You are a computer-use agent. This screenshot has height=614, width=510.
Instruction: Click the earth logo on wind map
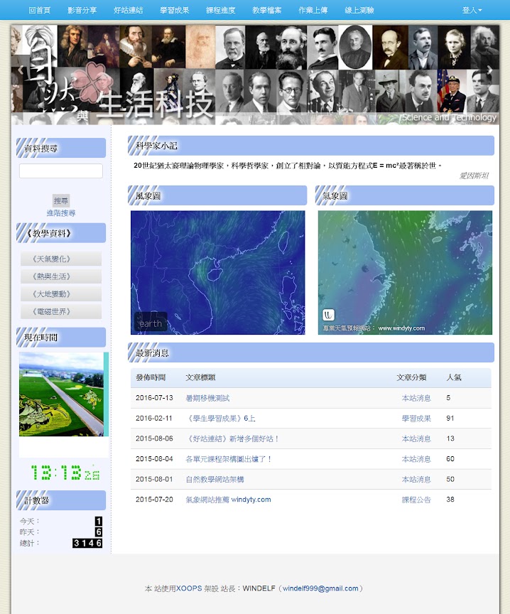151,323
